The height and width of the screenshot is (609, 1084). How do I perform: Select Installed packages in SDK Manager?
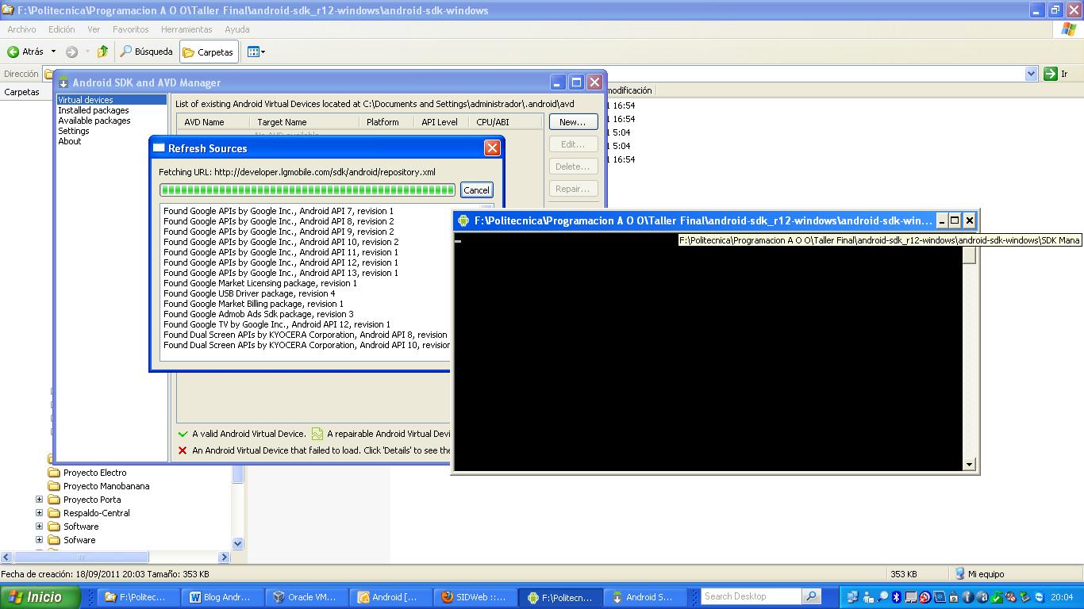(93, 110)
